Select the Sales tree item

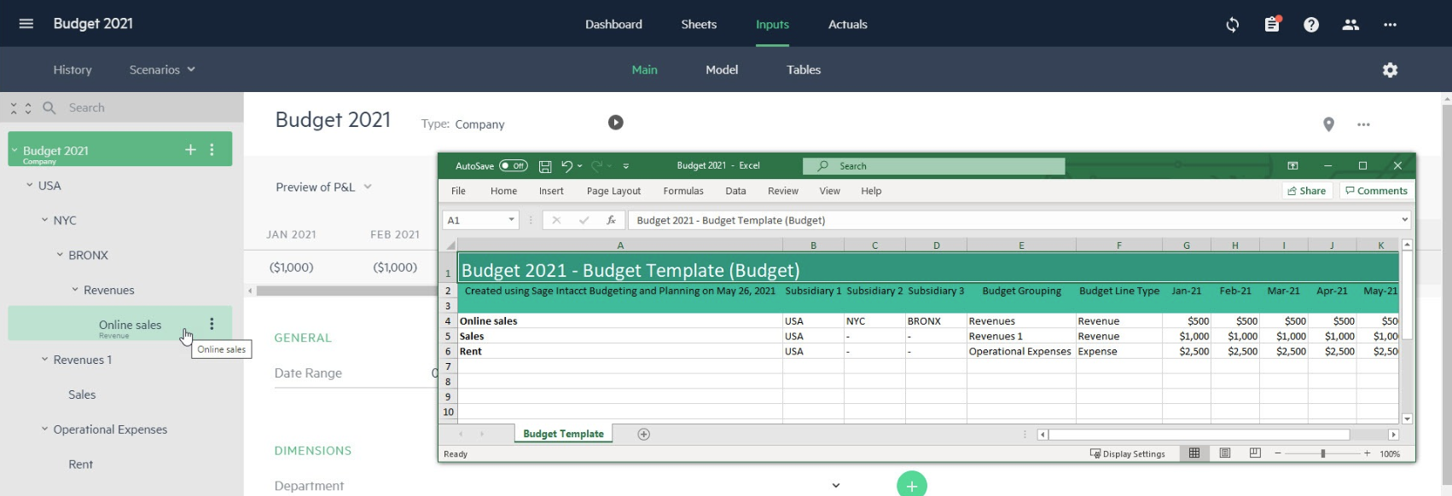click(x=82, y=395)
